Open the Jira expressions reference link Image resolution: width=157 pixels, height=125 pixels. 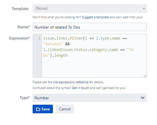pos(71,82)
